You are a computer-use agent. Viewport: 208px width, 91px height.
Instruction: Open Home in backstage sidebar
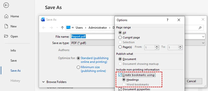click(x=15, y=16)
